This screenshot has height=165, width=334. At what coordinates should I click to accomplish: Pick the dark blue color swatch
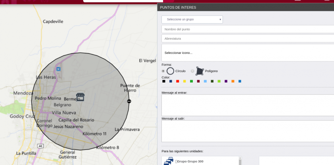(171, 81)
